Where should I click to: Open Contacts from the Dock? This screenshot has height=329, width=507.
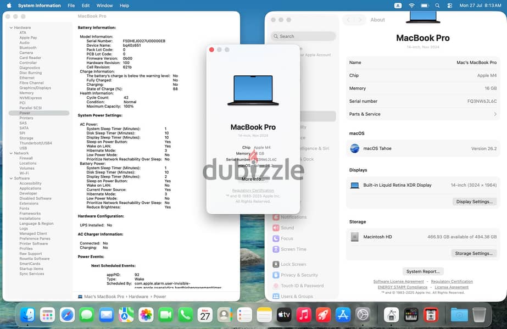pos(225,315)
